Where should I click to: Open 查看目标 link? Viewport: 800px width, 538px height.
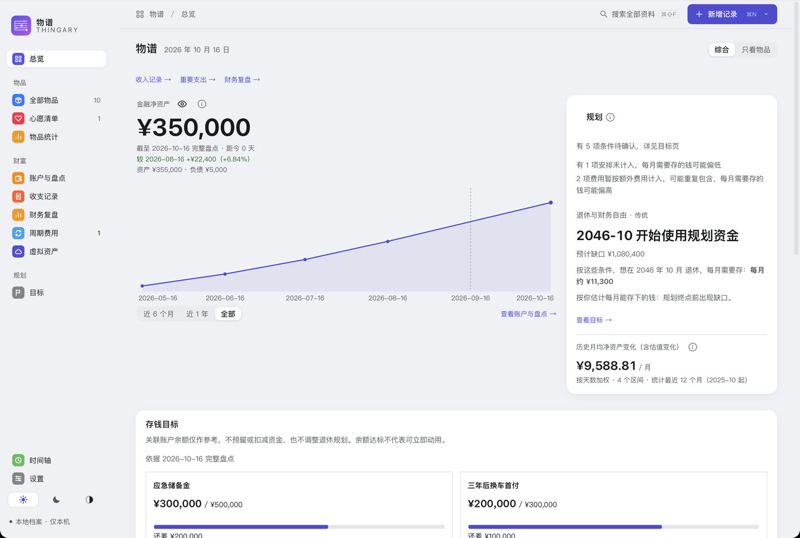(594, 320)
